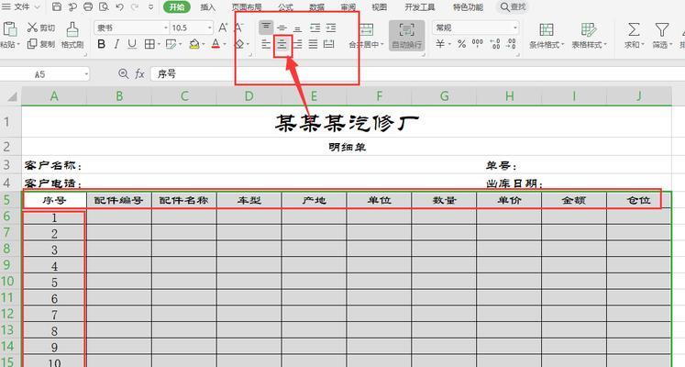
Task: Open Insert Function fx dialog
Action: click(139, 73)
